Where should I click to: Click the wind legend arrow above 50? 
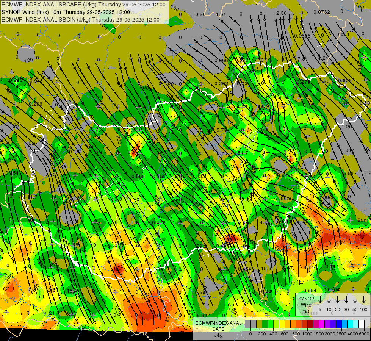point(355,300)
